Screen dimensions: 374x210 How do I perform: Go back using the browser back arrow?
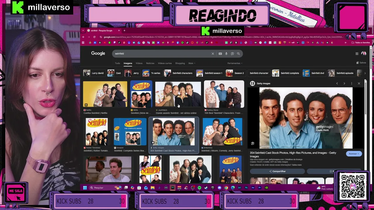pyautogui.click(x=83, y=37)
